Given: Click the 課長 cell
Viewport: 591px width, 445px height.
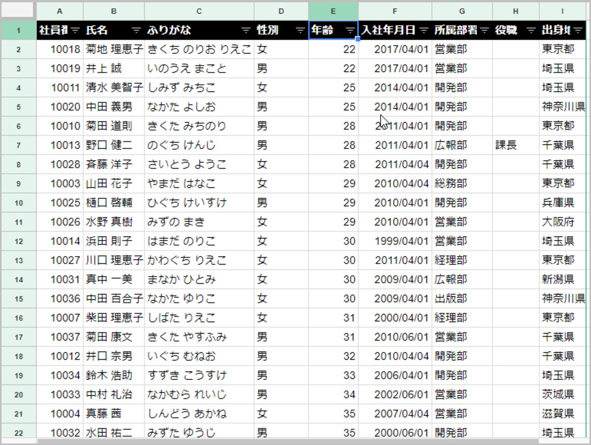Looking at the screenshot, I should coord(516,145).
